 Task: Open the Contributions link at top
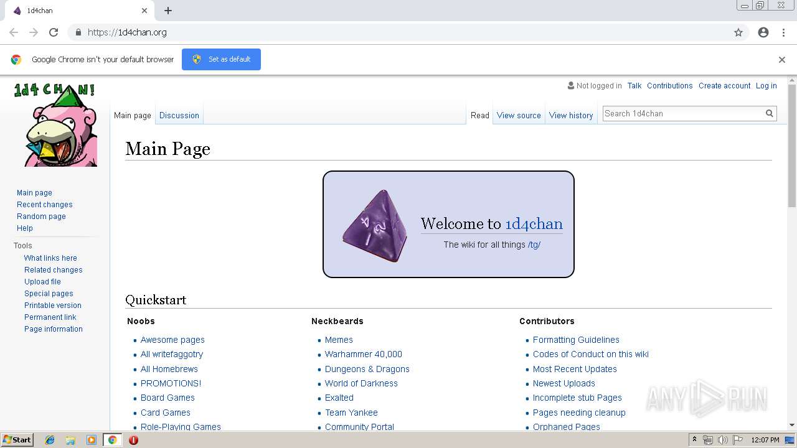pyautogui.click(x=670, y=86)
